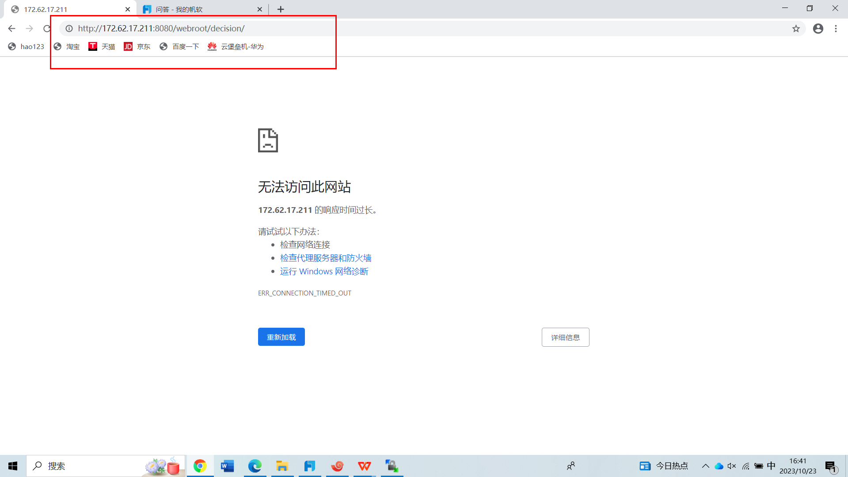This screenshot has width=848, height=477.
Task: Toggle the 中 input method indicator
Action: click(771, 466)
